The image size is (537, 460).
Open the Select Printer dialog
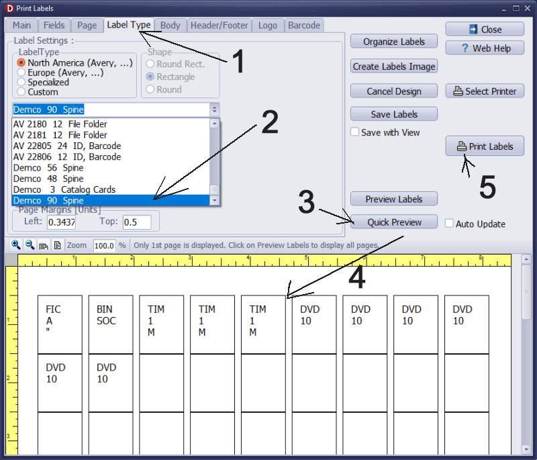tap(485, 91)
